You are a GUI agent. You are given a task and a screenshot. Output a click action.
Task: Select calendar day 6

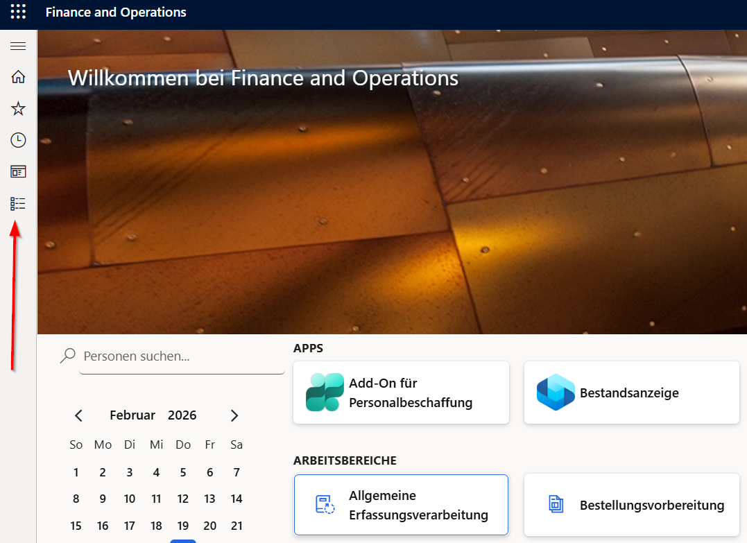pyautogui.click(x=209, y=472)
